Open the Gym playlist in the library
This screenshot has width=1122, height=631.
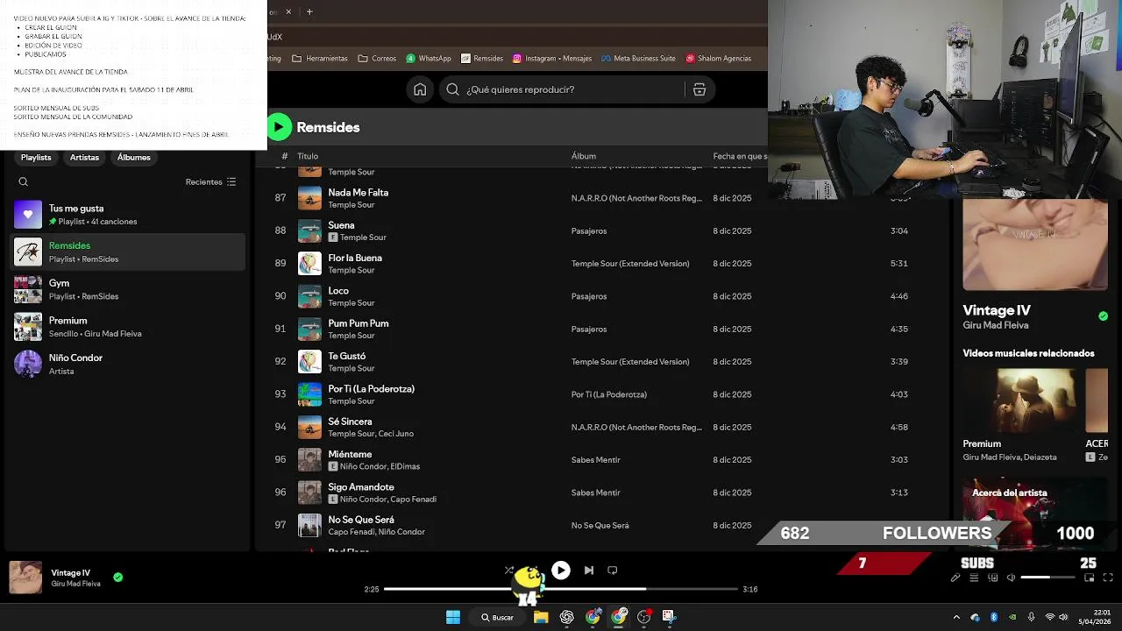click(x=128, y=289)
